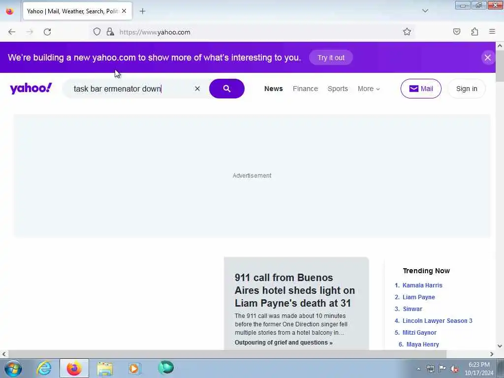Image resolution: width=504 pixels, height=378 pixels.
Task: Go to Yahoo home via logo
Action: coord(31,89)
